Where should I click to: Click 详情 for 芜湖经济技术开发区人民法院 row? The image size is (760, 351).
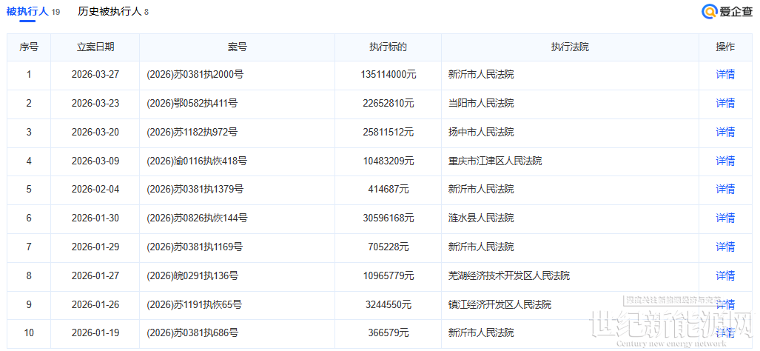point(724,275)
